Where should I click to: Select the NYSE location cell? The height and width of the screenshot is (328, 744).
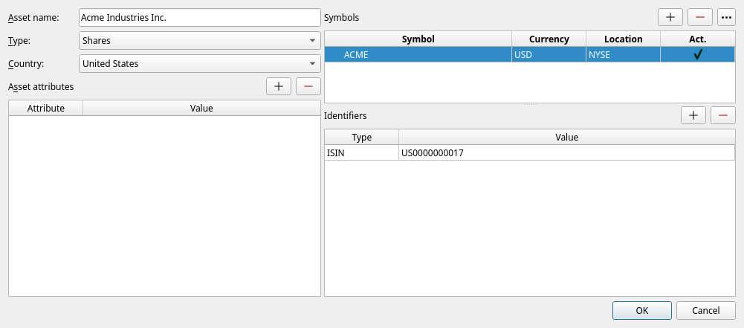tap(623, 54)
